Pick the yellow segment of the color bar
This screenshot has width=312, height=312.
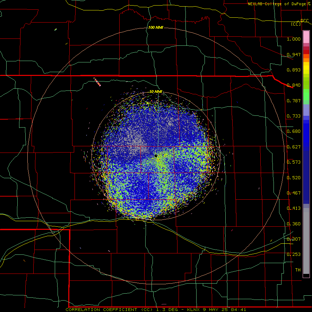(x=306, y=68)
